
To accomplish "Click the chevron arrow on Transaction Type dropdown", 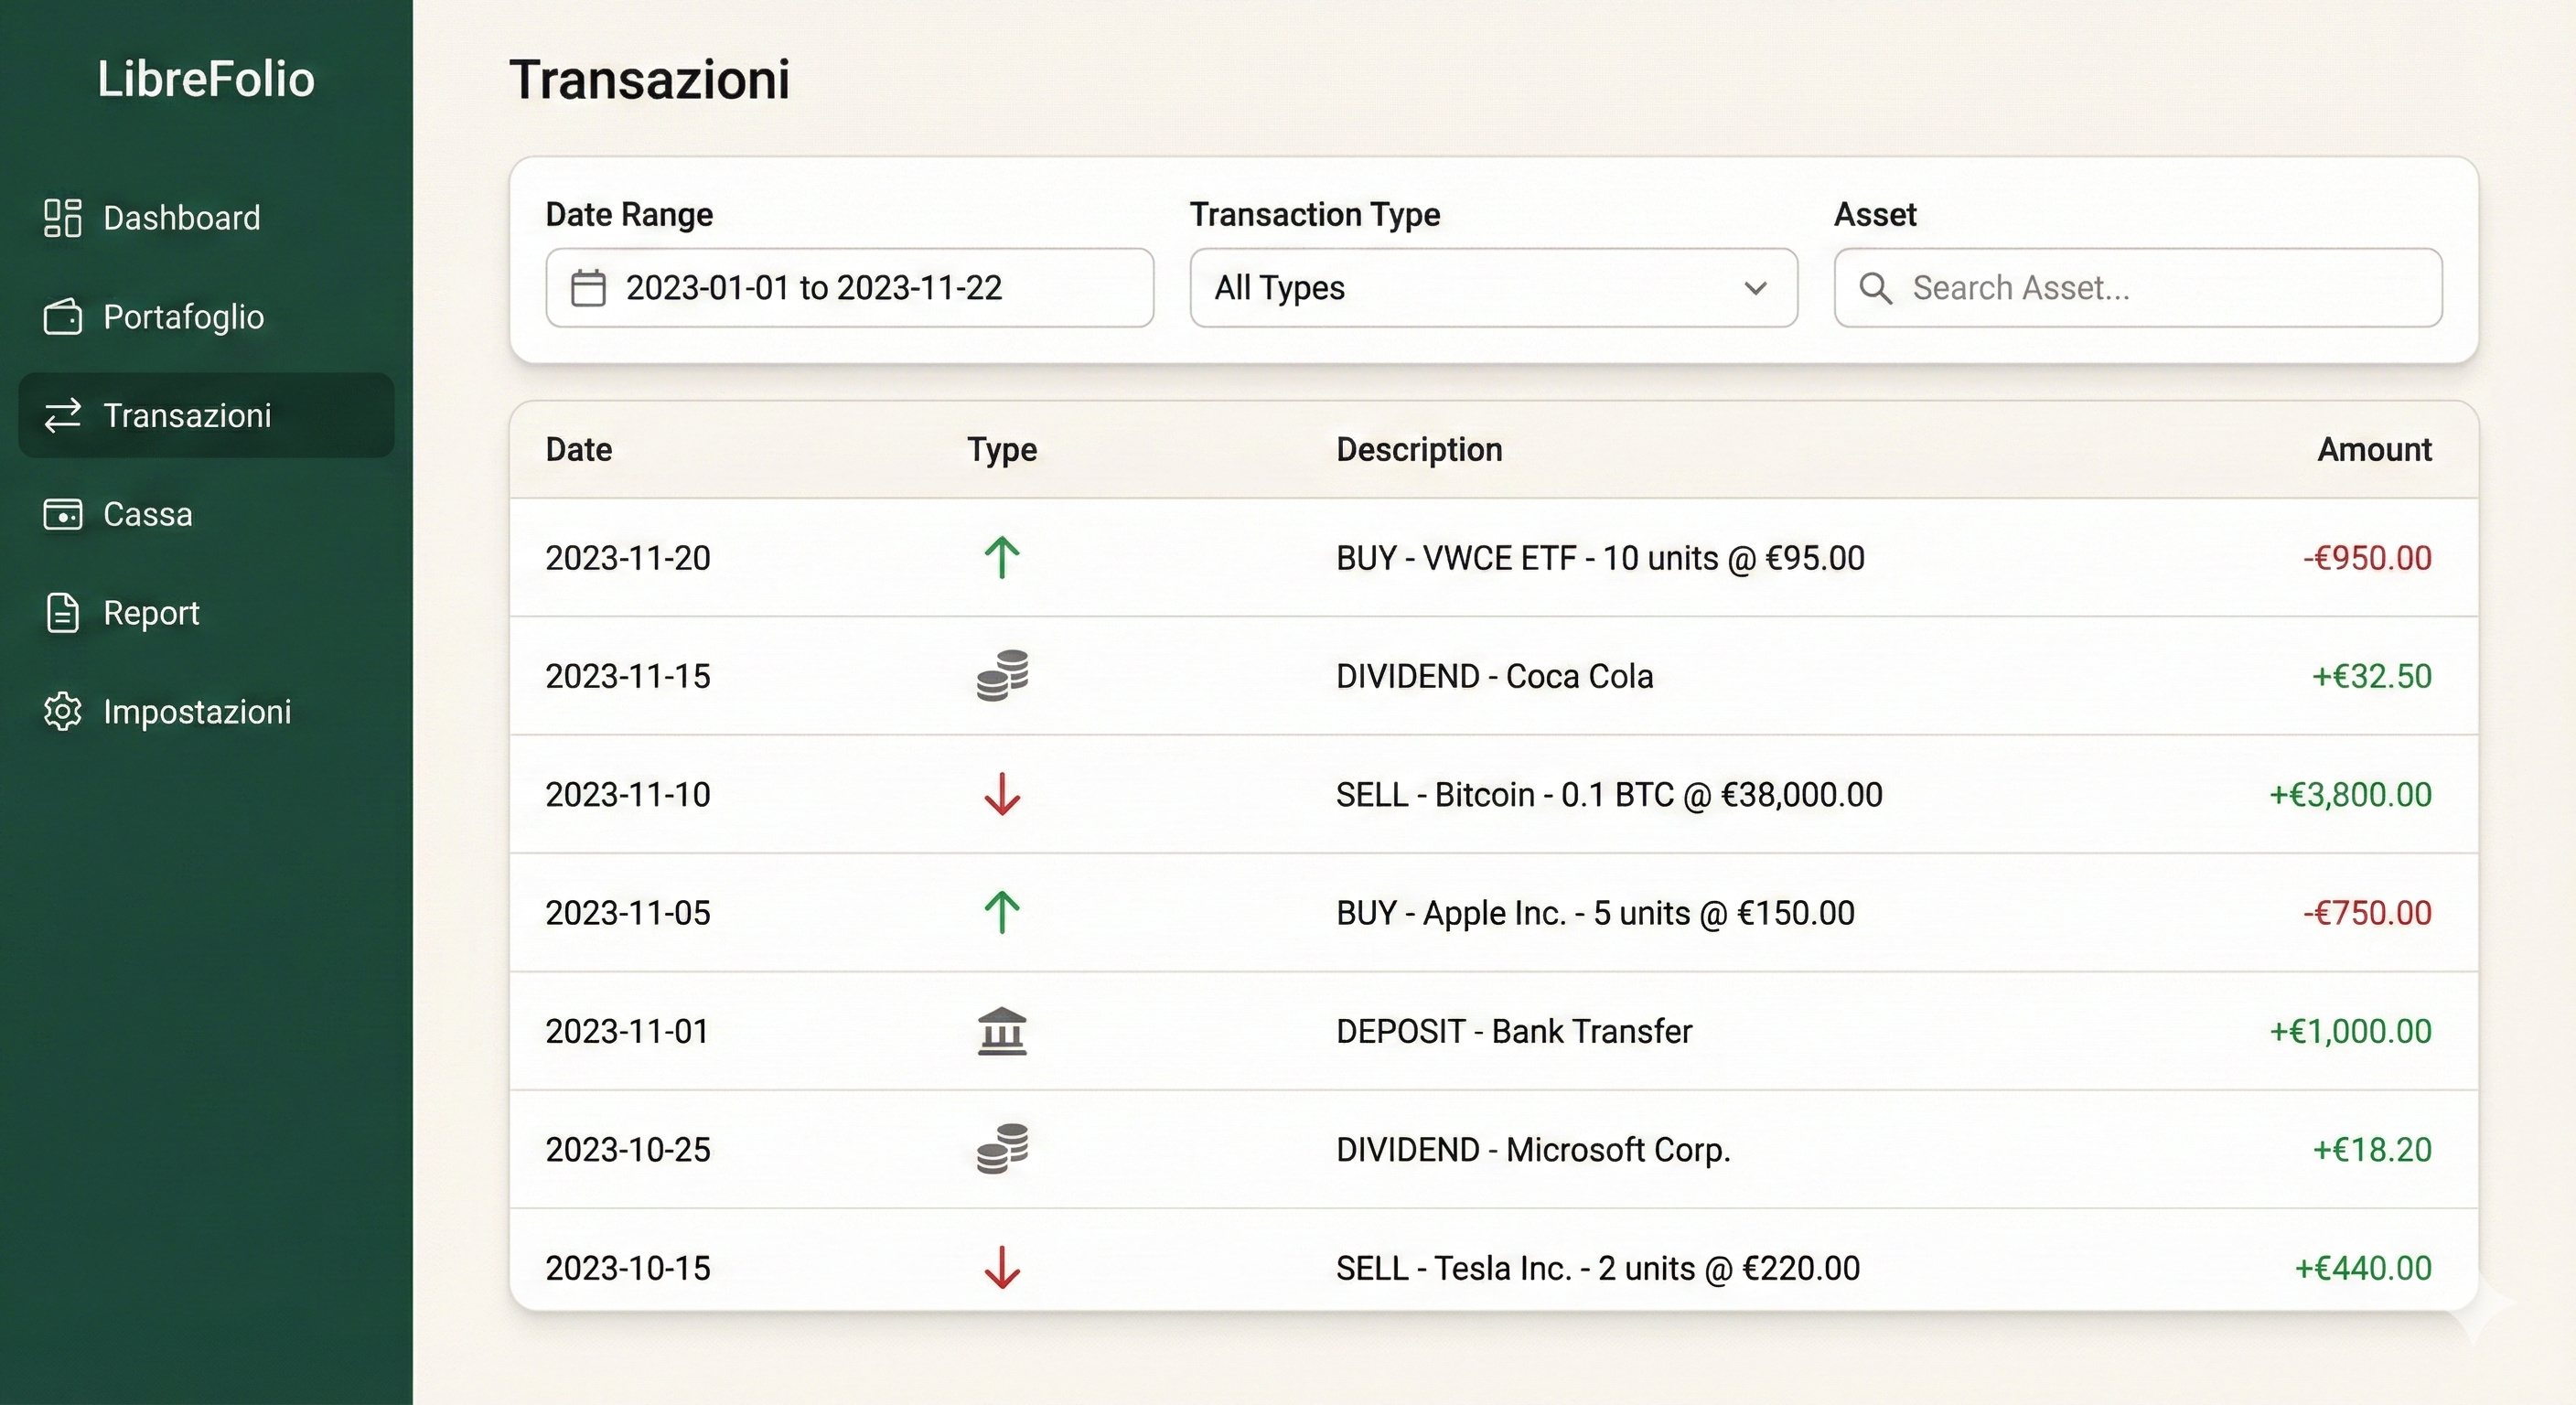I will click(x=1755, y=288).
